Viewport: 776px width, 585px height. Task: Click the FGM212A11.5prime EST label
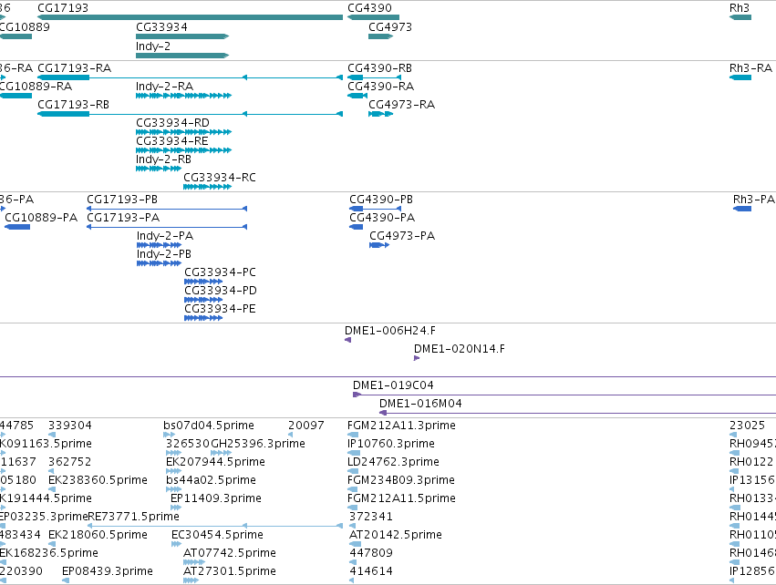pyautogui.click(x=401, y=498)
